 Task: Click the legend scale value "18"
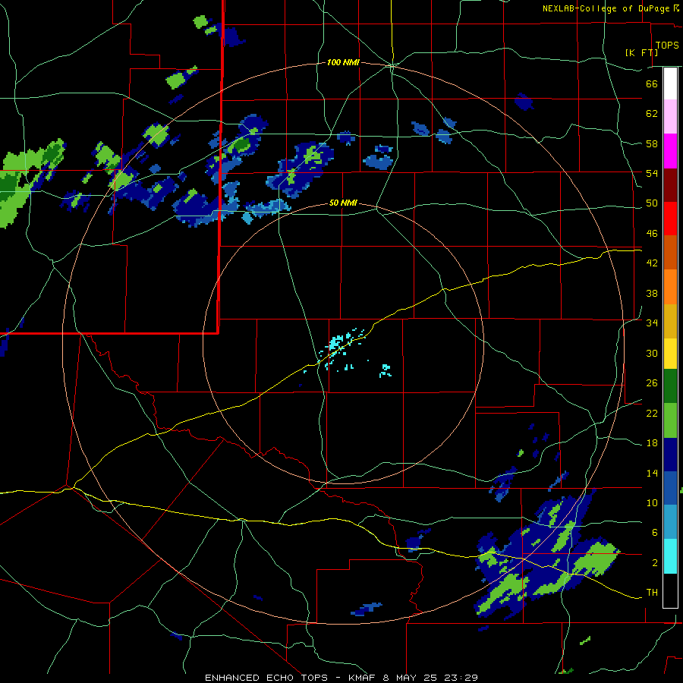(652, 443)
